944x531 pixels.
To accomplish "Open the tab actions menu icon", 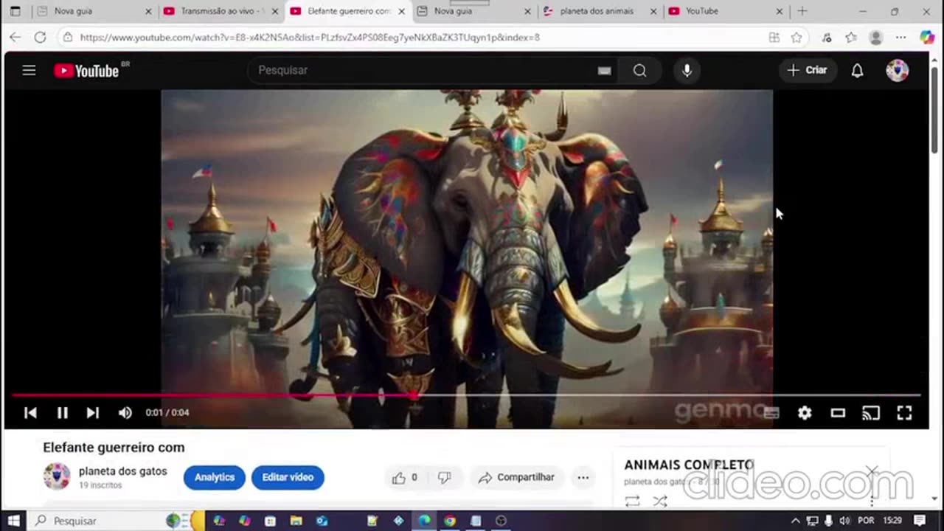I will pyautogui.click(x=15, y=11).
